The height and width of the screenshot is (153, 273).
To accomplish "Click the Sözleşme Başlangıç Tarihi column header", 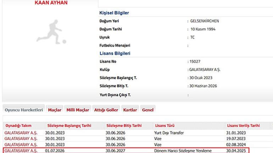I will point(69,125).
